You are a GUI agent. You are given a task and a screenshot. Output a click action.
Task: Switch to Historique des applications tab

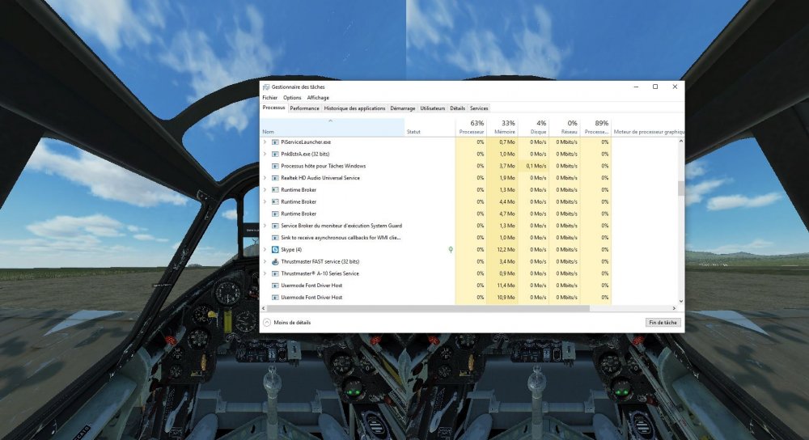coord(354,108)
